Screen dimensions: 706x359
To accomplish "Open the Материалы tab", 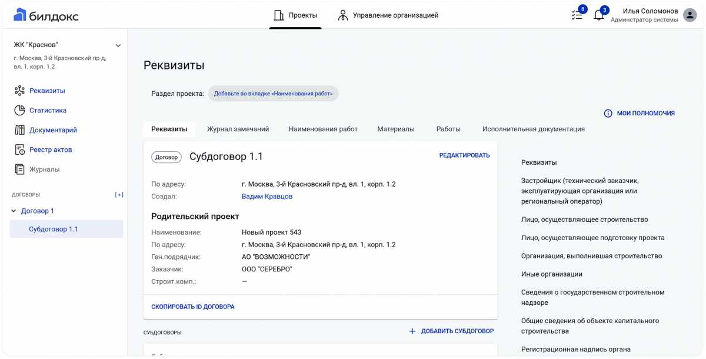I will [395, 128].
